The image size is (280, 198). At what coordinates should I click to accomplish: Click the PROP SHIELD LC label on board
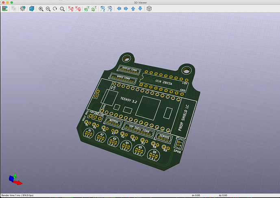[x=183, y=118]
